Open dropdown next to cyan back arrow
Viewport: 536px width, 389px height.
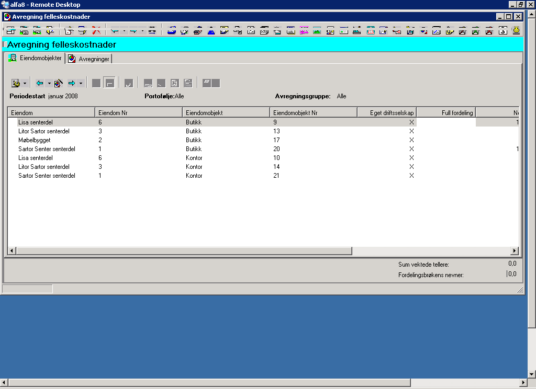coord(49,83)
